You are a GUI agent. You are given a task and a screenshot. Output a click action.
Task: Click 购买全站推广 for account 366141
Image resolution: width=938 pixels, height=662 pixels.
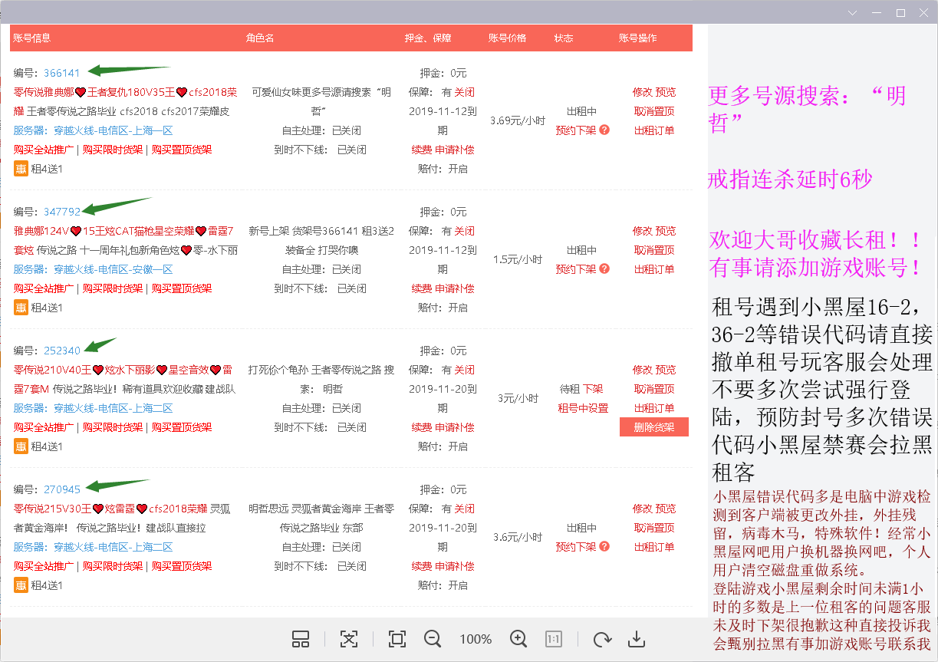tap(44, 150)
